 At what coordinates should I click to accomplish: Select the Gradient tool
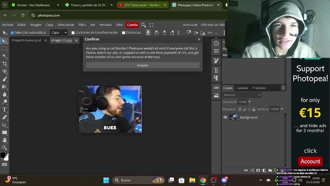[5, 87]
